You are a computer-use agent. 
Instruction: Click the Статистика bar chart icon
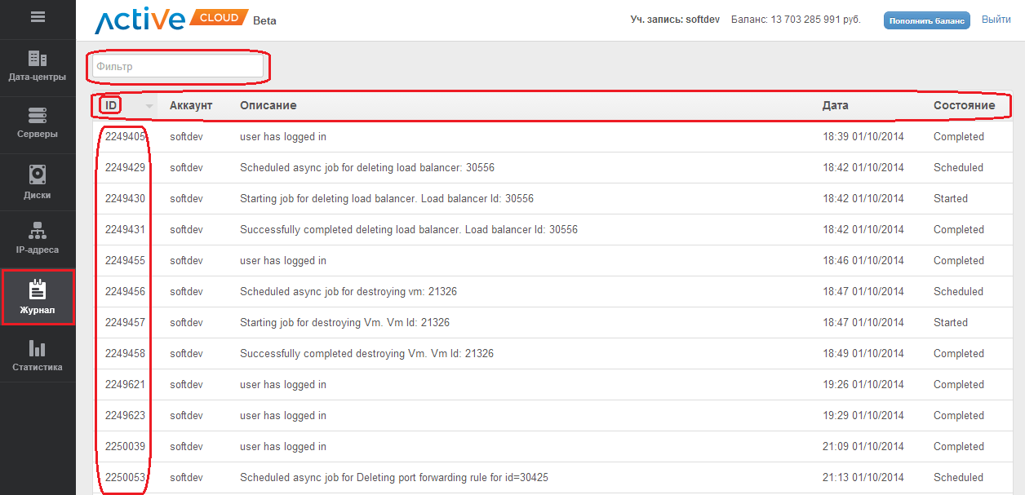38,348
